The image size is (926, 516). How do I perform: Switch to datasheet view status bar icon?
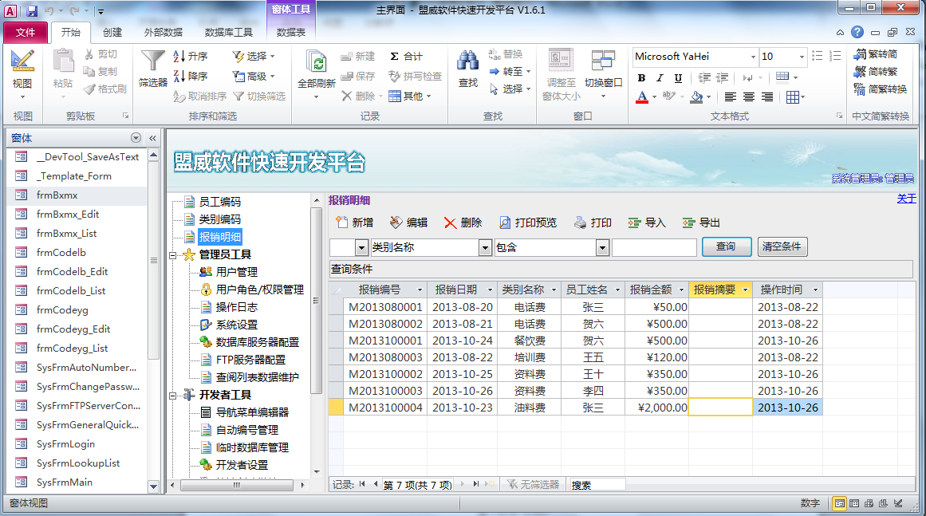point(854,503)
